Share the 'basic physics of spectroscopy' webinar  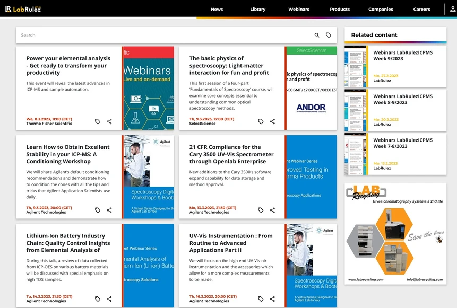click(272, 121)
